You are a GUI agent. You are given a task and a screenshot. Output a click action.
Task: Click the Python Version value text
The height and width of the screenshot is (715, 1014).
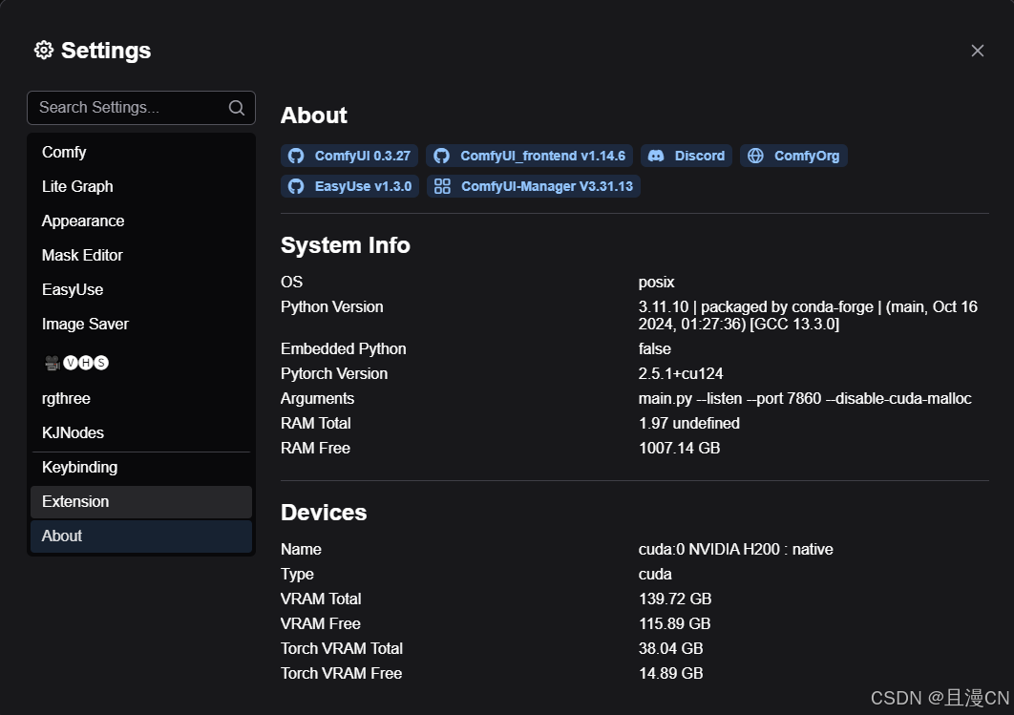pyautogui.click(x=808, y=315)
